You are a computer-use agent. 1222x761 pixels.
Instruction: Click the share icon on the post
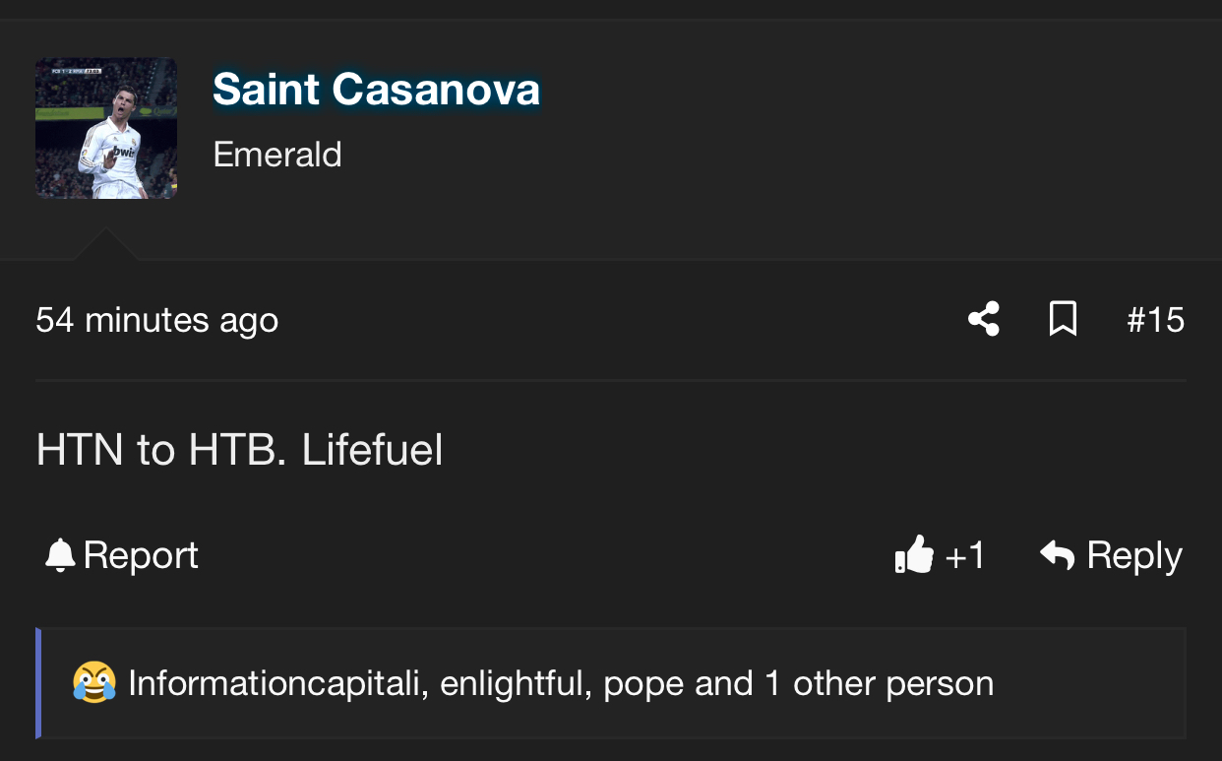[x=984, y=319]
